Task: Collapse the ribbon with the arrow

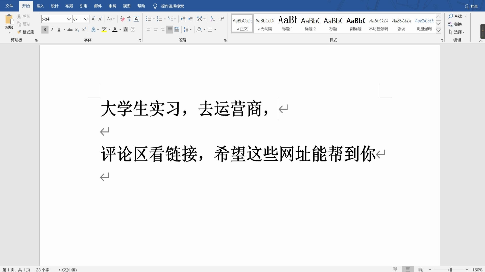Action: pyautogui.click(x=481, y=41)
